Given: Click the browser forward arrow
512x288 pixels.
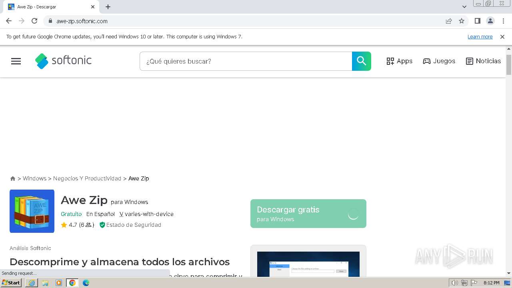Looking at the screenshot, I should [22, 21].
